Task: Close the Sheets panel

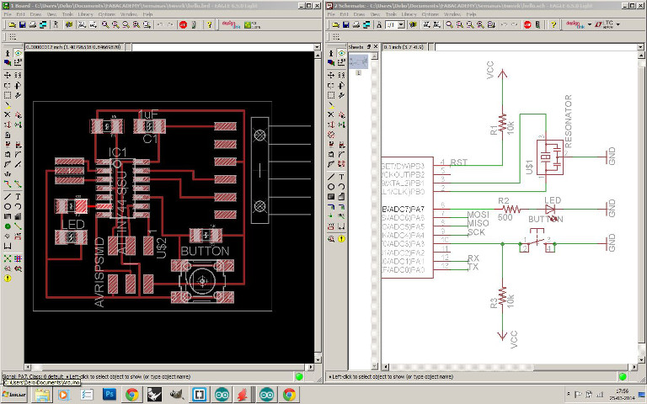Action: (376, 47)
